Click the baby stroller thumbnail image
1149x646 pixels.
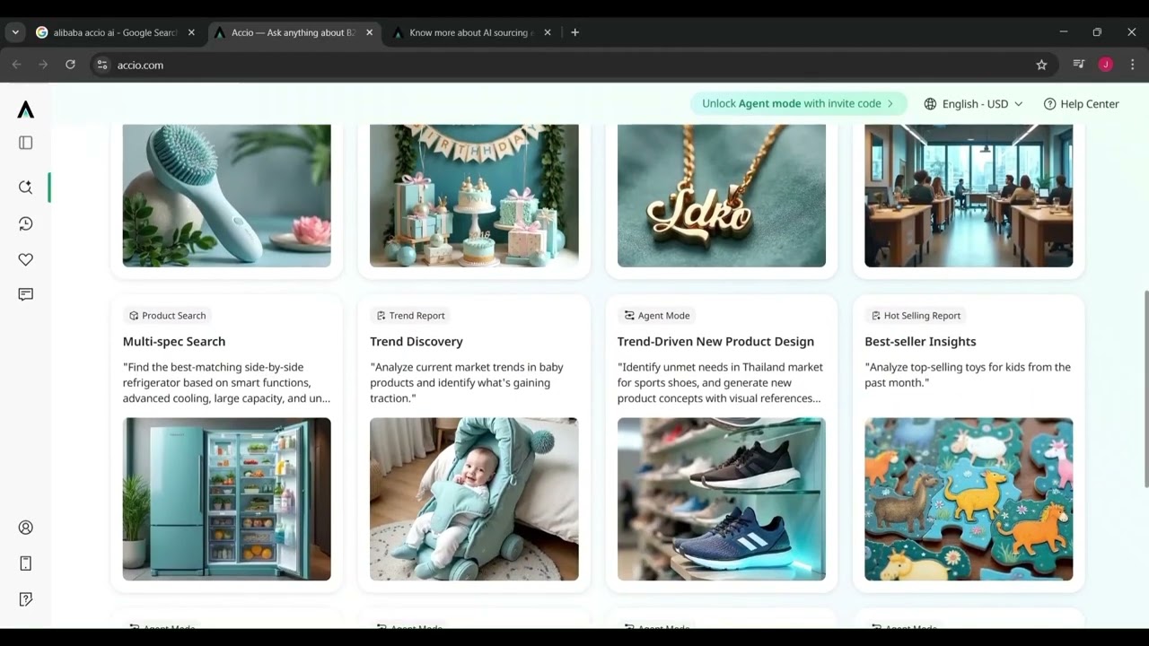coord(474,499)
